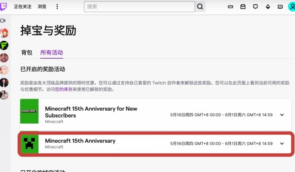
Task: Expand Minecraft 15th Anniversary for New Subscribers
Action: coord(282,115)
